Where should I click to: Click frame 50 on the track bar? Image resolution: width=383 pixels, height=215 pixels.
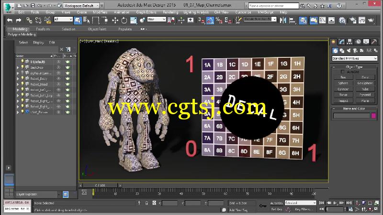(203, 193)
